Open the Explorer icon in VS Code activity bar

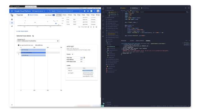pyautogui.click(x=103, y=8)
